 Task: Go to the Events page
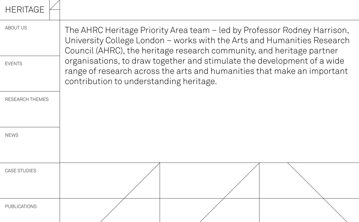click(14, 64)
